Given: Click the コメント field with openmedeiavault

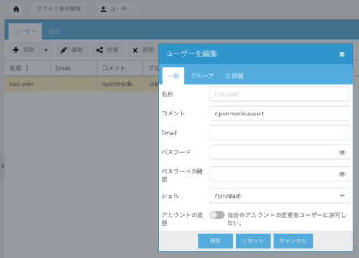Looking at the screenshot, I should click(x=280, y=113).
